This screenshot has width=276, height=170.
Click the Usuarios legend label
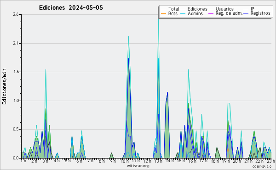224,9
